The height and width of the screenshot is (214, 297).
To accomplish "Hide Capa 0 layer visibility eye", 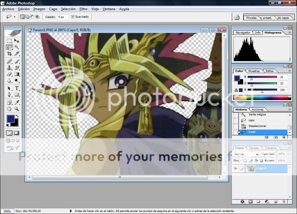I will point(235,168).
